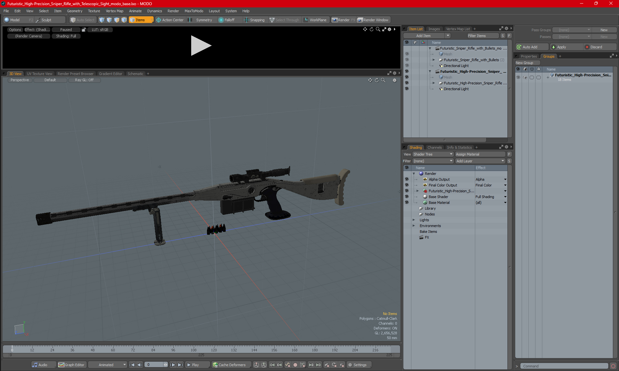This screenshot has height=371, width=619.
Task: Jump to first frame button
Action: pyautogui.click(x=132, y=365)
